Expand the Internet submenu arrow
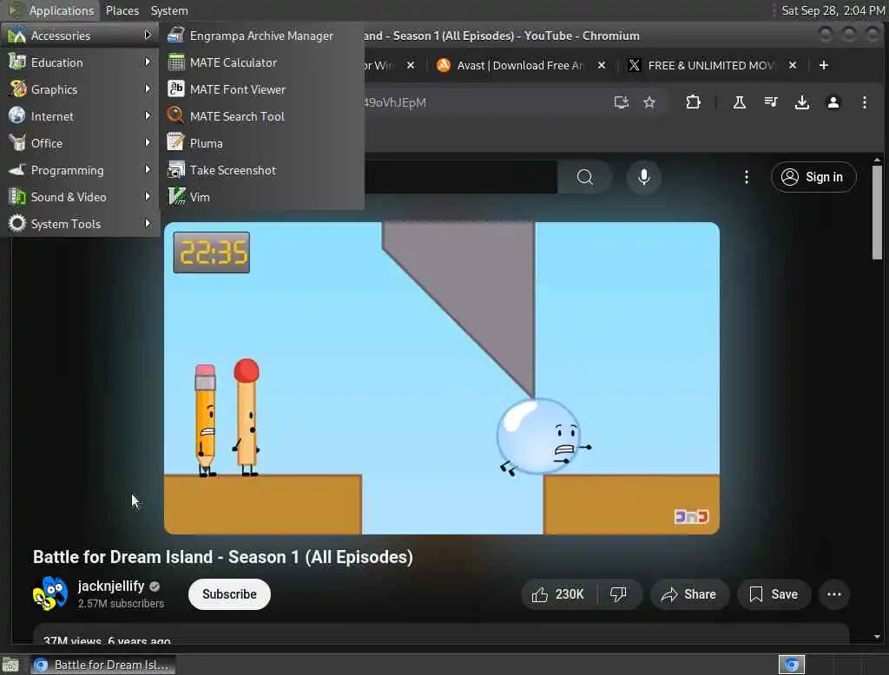 (x=148, y=115)
